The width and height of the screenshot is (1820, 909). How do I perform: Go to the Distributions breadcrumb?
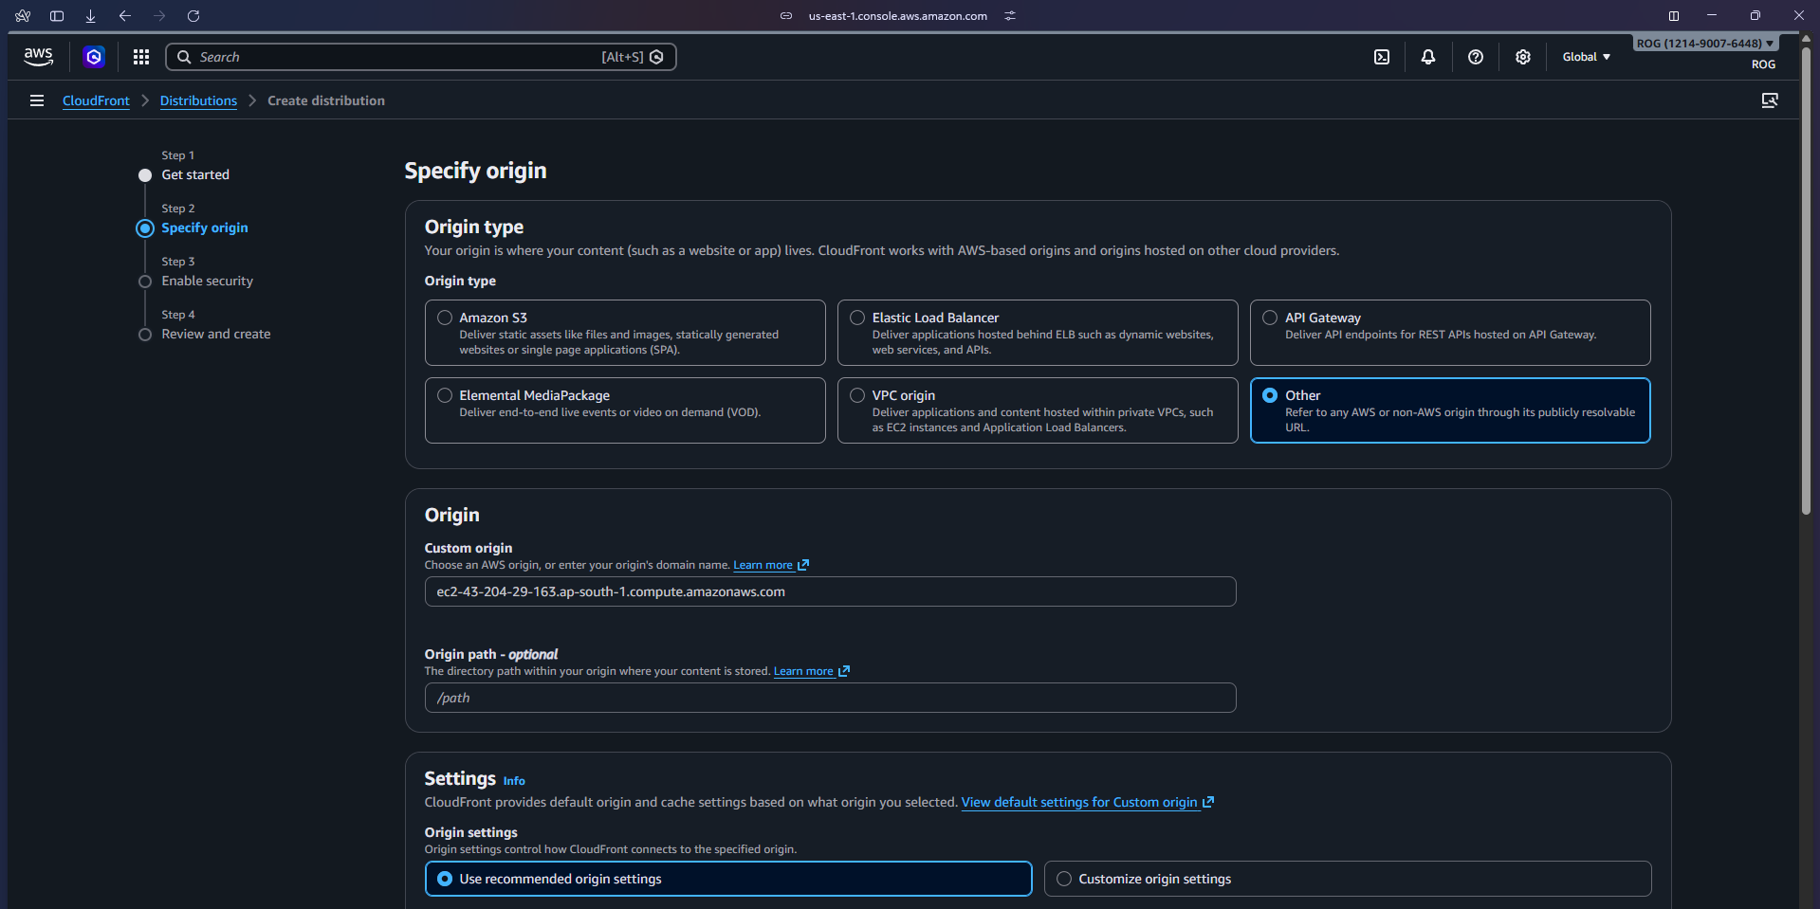coord(198,100)
